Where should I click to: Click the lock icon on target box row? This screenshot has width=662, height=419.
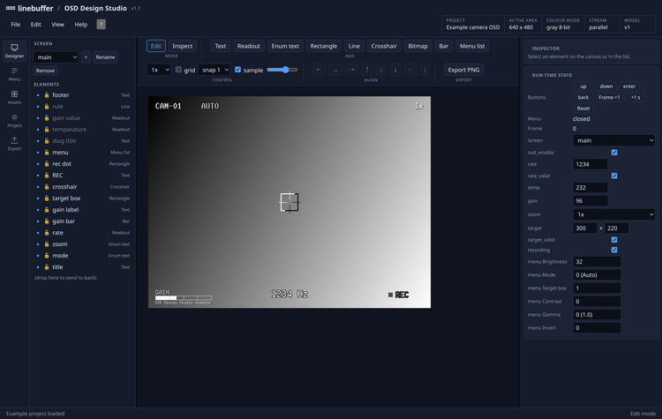click(x=47, y=198)
